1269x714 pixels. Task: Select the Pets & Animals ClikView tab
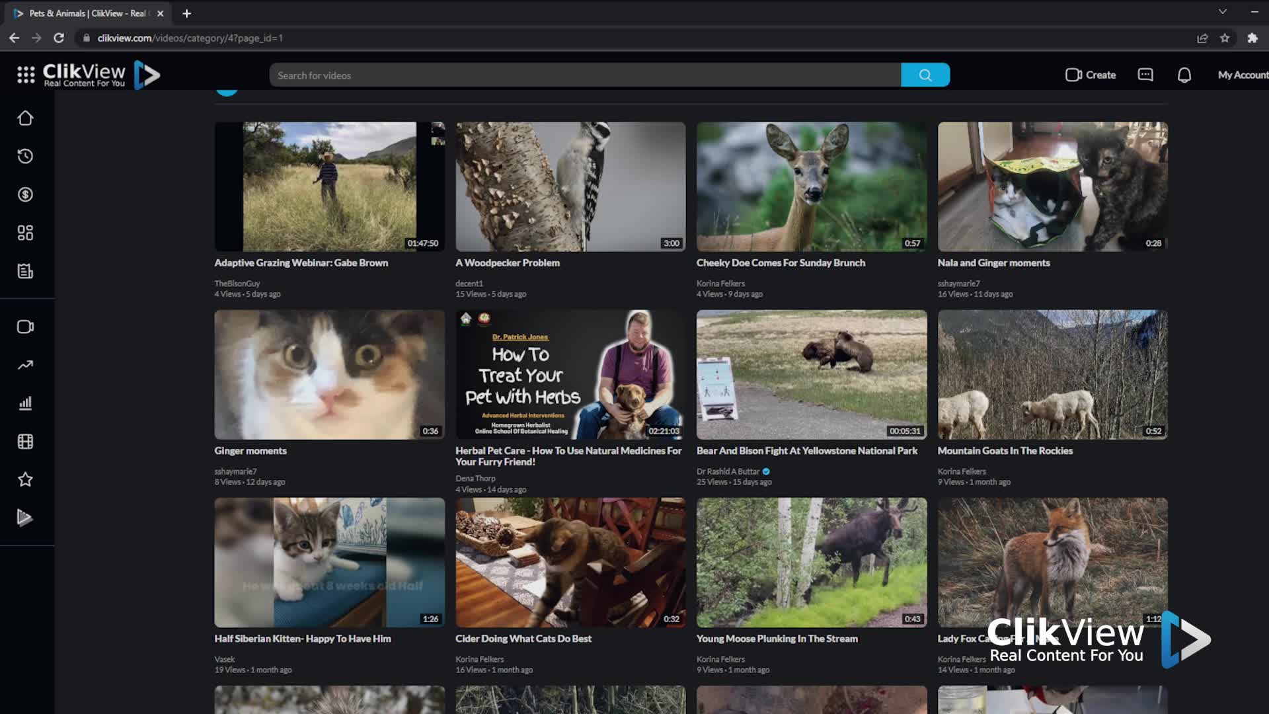pos(86,13)
